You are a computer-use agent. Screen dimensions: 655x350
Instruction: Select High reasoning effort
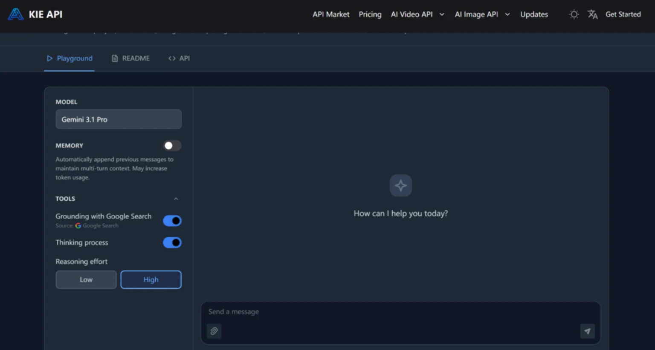point(151,279)
